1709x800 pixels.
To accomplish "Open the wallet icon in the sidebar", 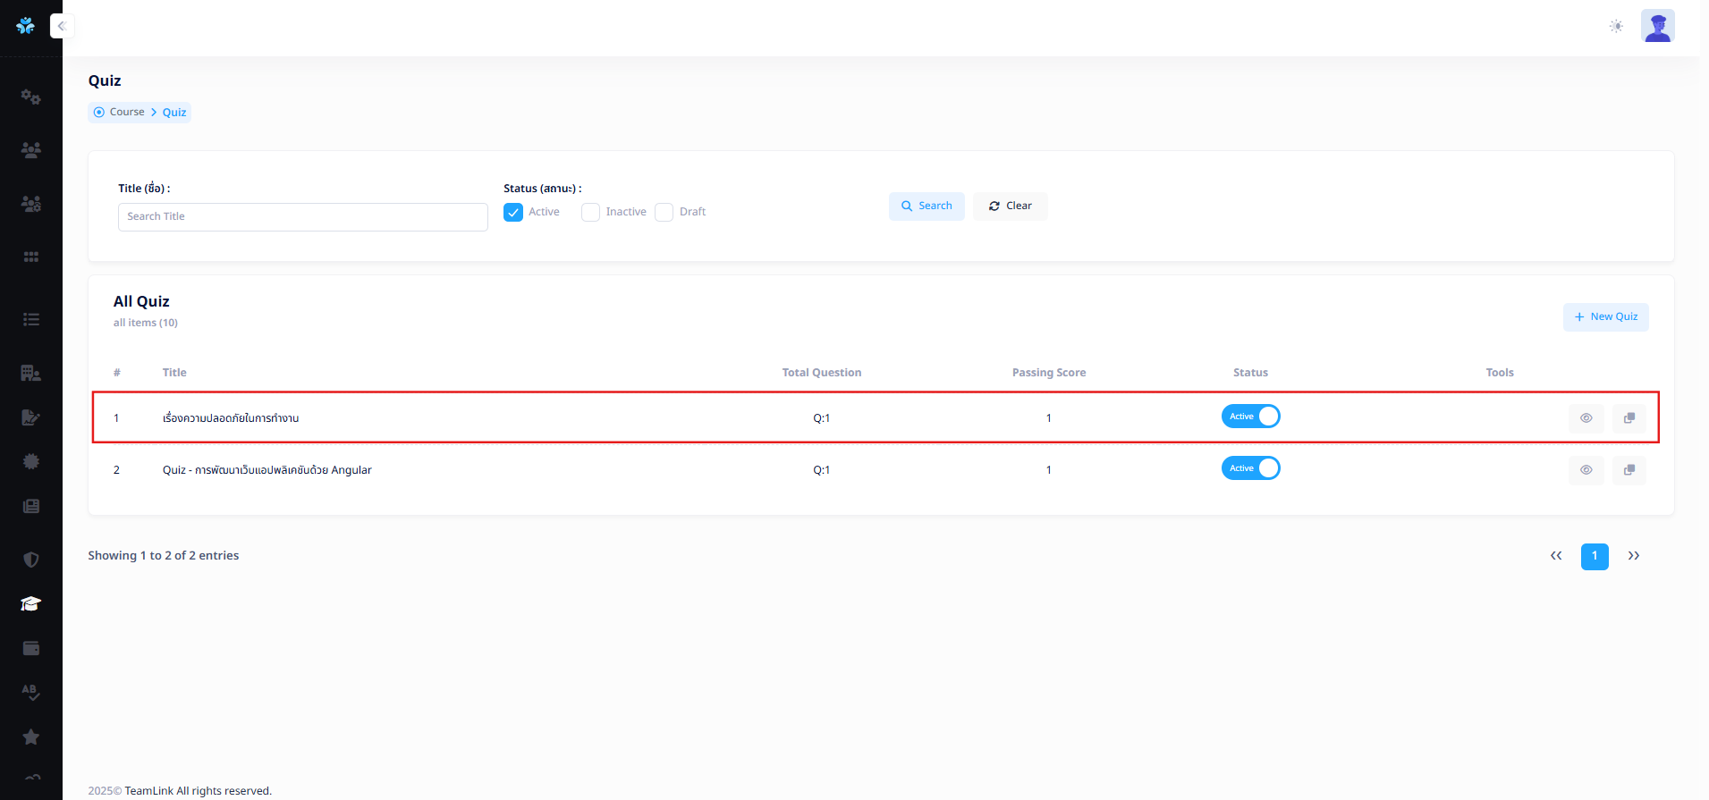I will click(x=30, y=648).
